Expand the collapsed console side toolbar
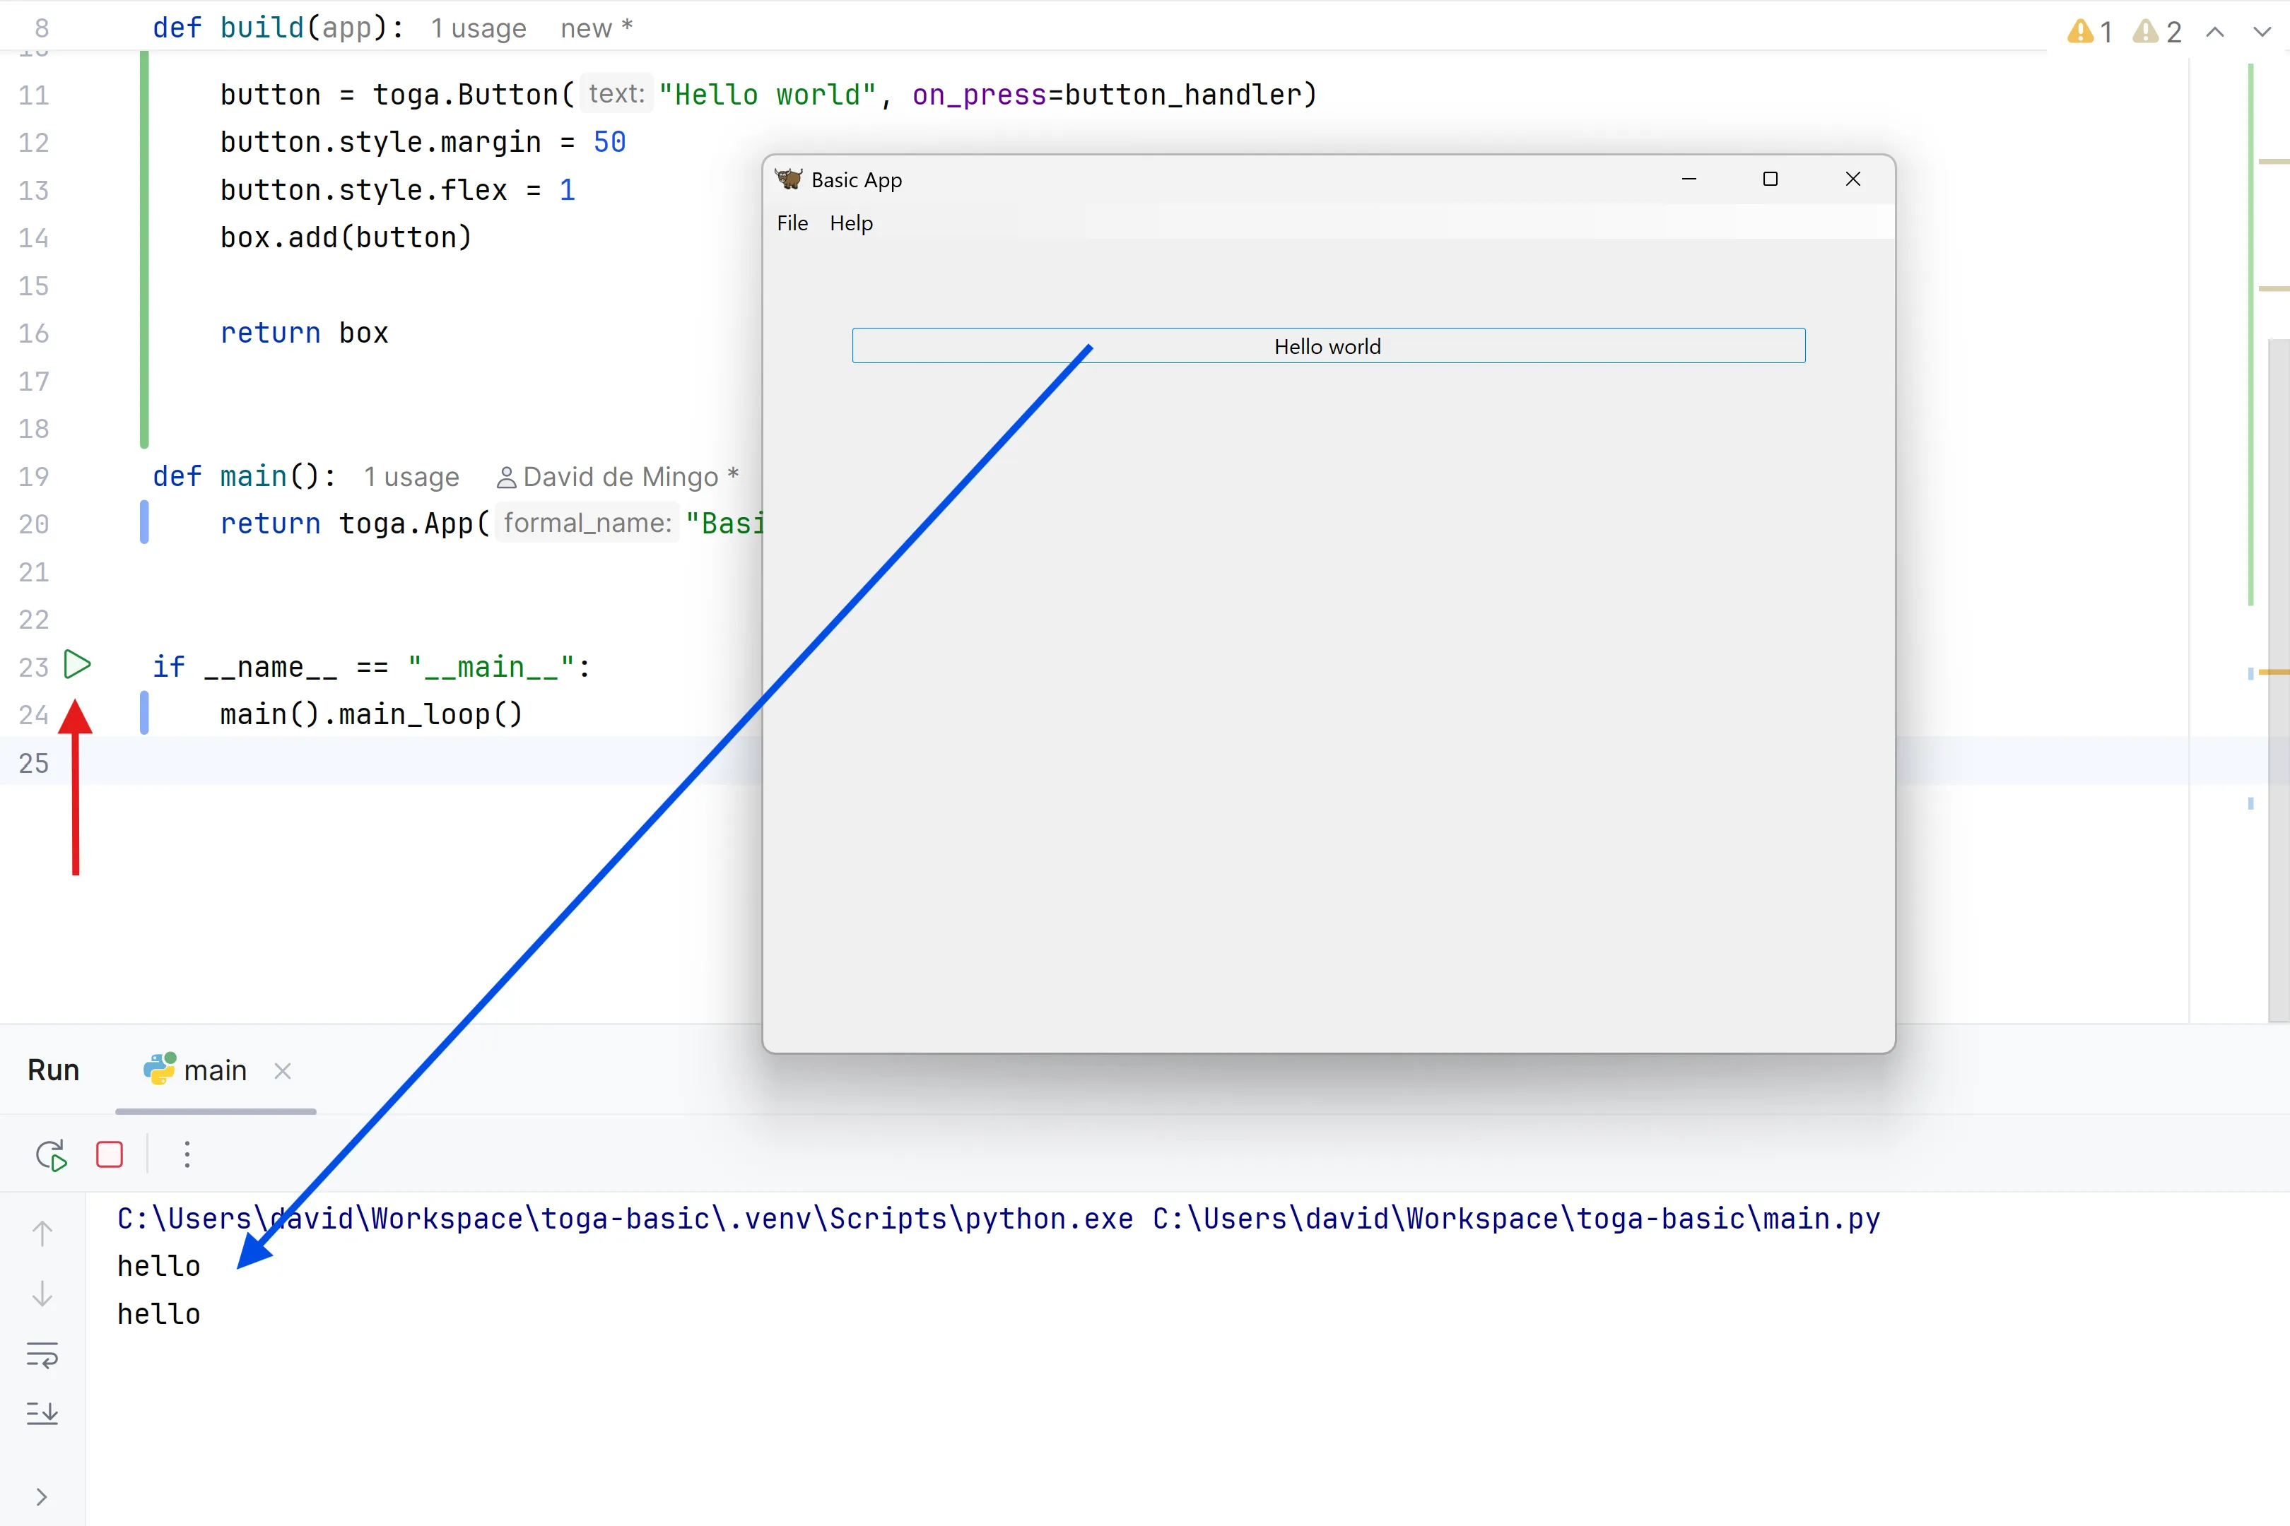Image resolution: width=2290 pixels, height=1526 pixels. click(x=42, y=1497)
